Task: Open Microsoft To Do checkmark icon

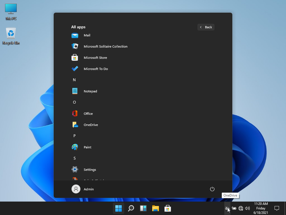Action: click(x=75, y=69)
